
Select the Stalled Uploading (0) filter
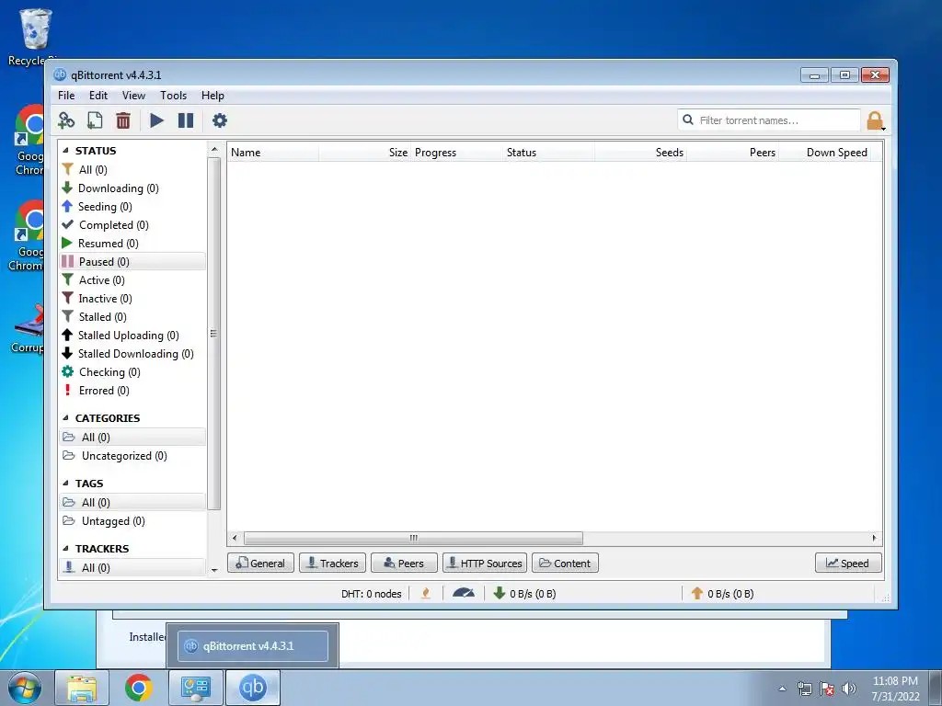coord(132,336)
